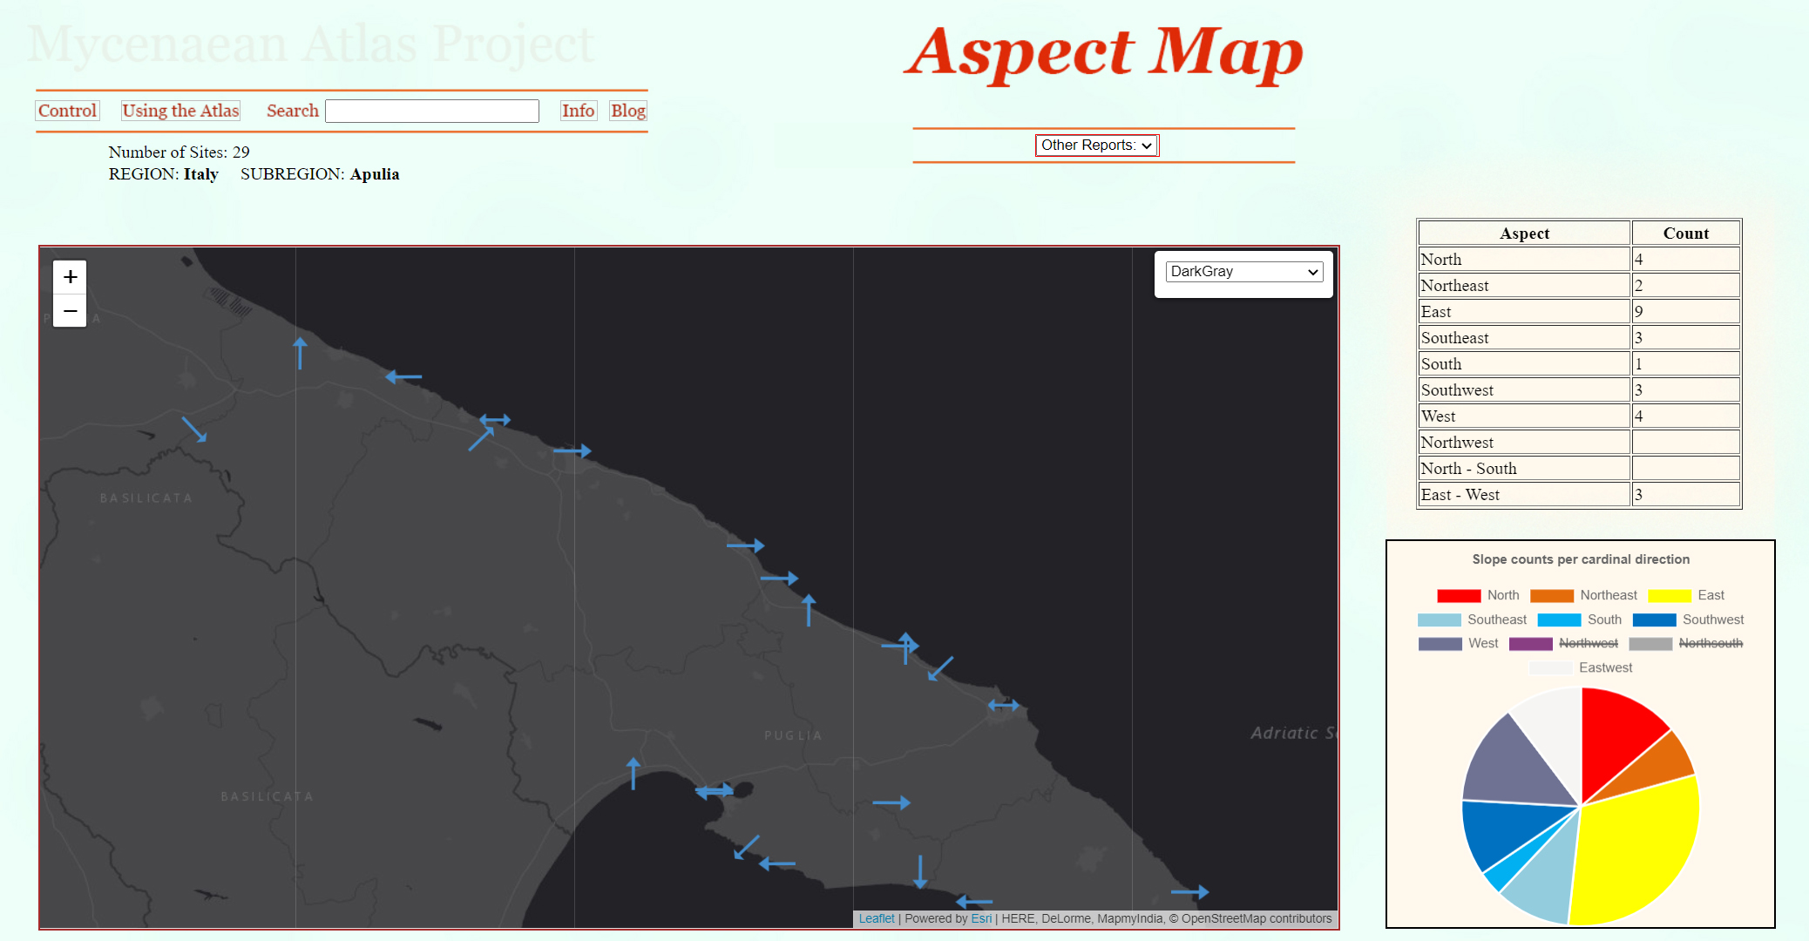Click the map zoom out minus button

click(x=70, y=311)
